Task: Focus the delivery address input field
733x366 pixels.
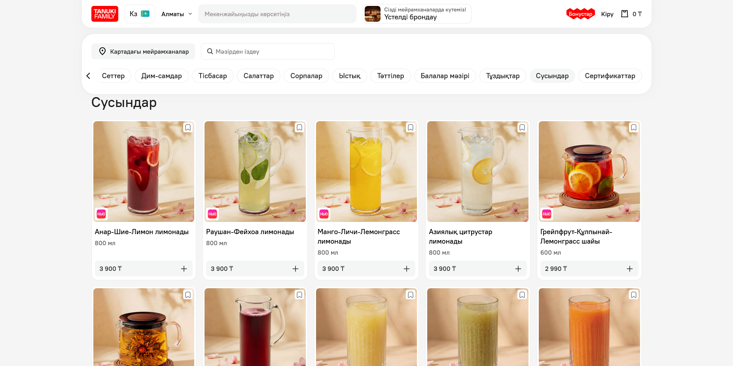Action: click(277, 14)
